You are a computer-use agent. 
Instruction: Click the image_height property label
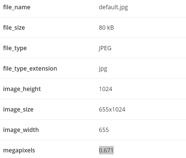22,89
